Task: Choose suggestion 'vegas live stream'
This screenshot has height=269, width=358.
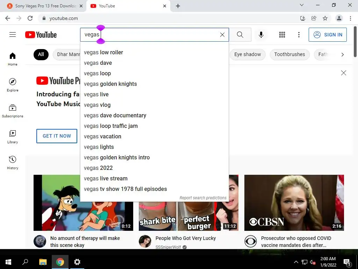Action: [155, 179]
